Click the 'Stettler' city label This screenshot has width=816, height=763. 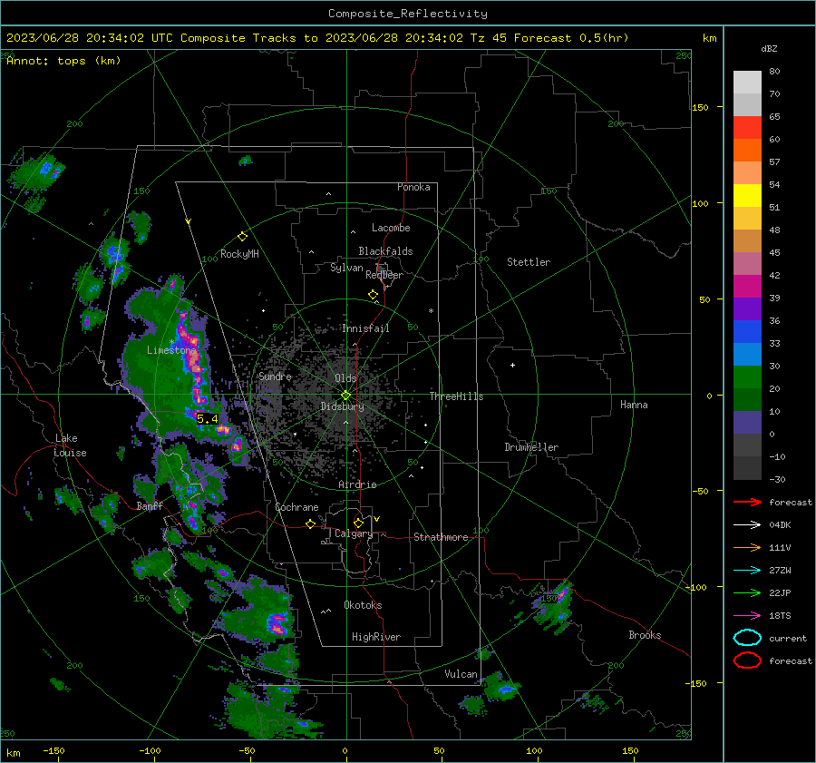(x=529, y=262)
